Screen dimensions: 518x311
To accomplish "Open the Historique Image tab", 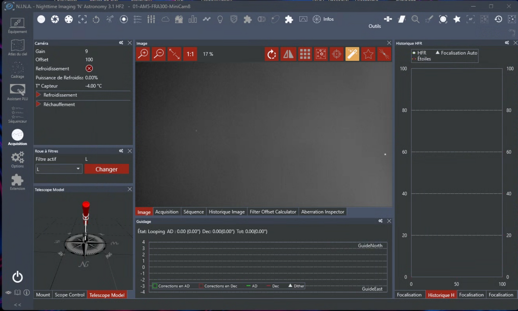I will (x=227, y=212).
